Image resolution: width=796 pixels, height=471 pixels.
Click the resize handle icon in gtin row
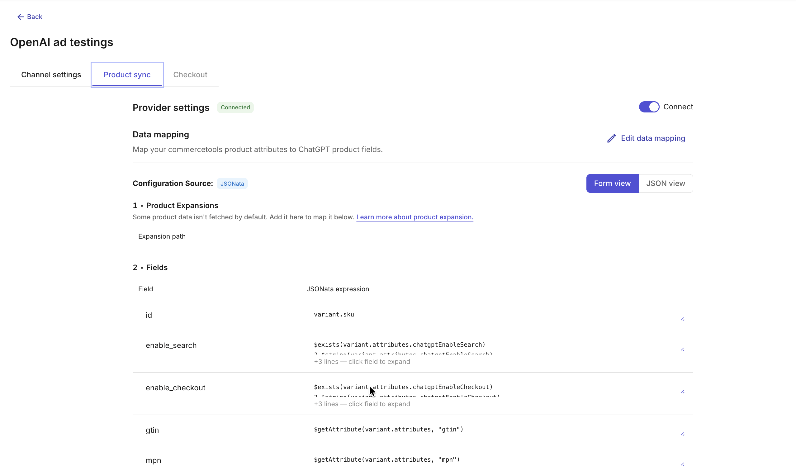click(x=682, y=434)
